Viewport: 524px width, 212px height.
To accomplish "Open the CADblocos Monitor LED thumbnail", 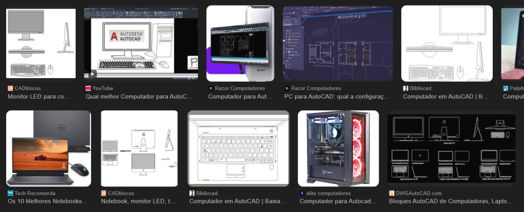I will point(41,43).
